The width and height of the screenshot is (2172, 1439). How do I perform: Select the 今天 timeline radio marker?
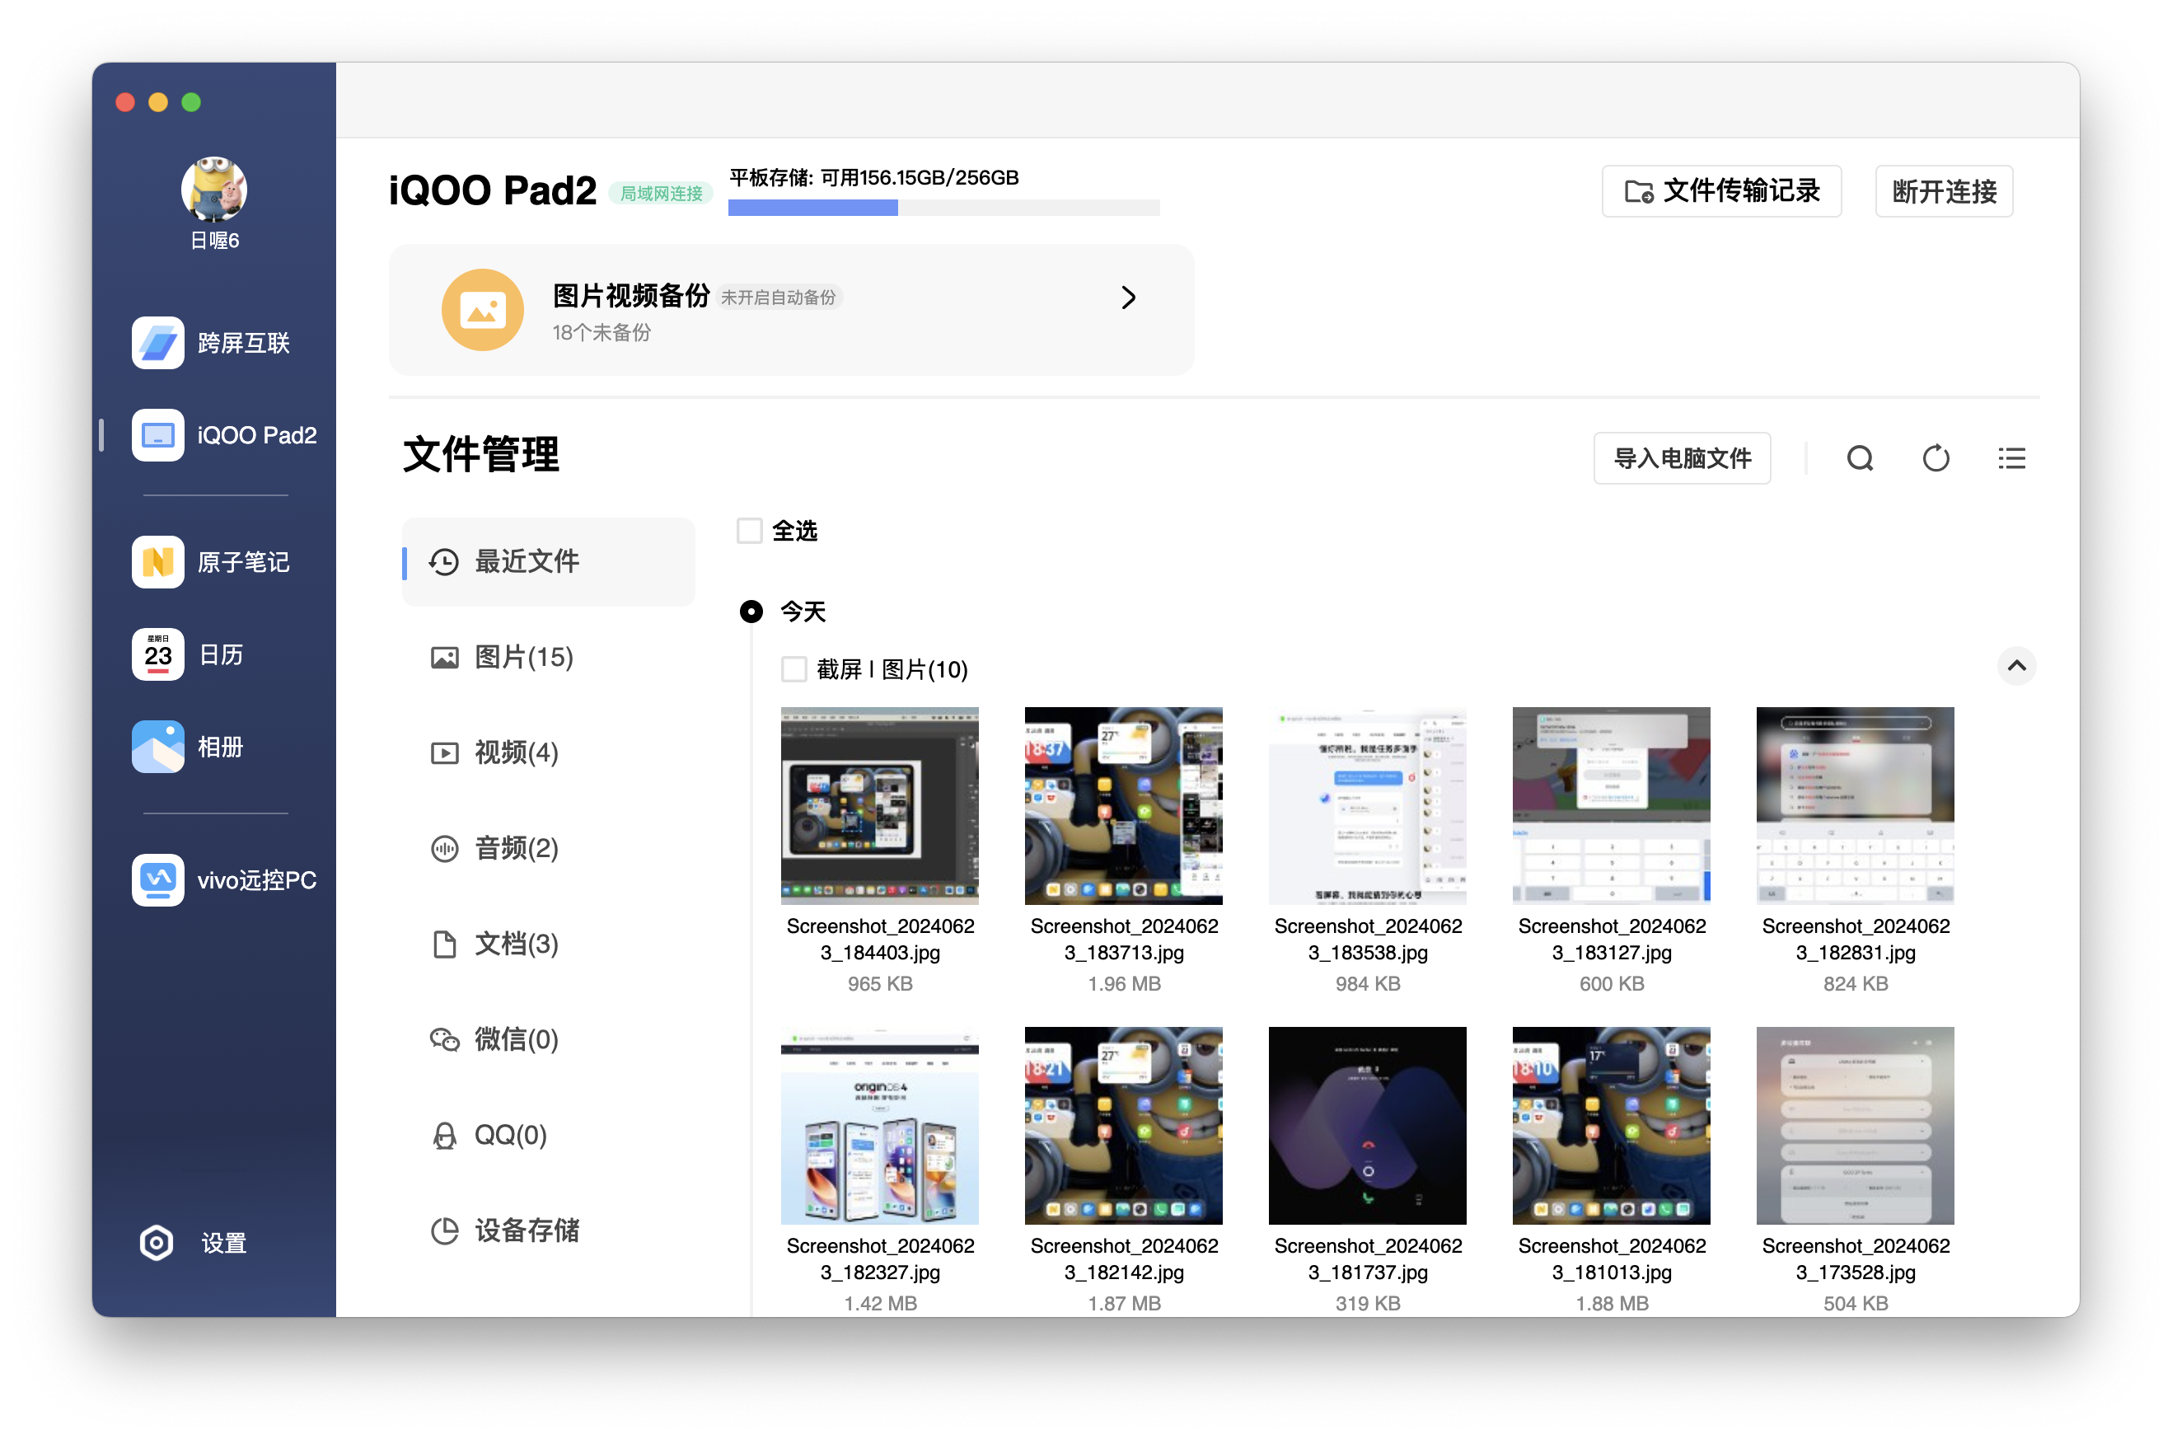pyautogui.click(x=751, y=612)
